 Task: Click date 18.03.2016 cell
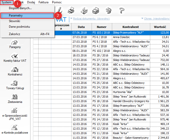tap(81, 55)
